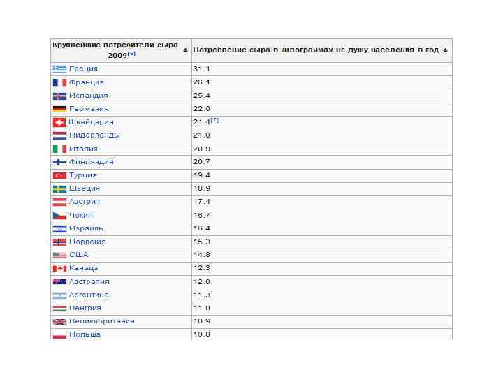Click the Czech Republic flag icon

59,216
